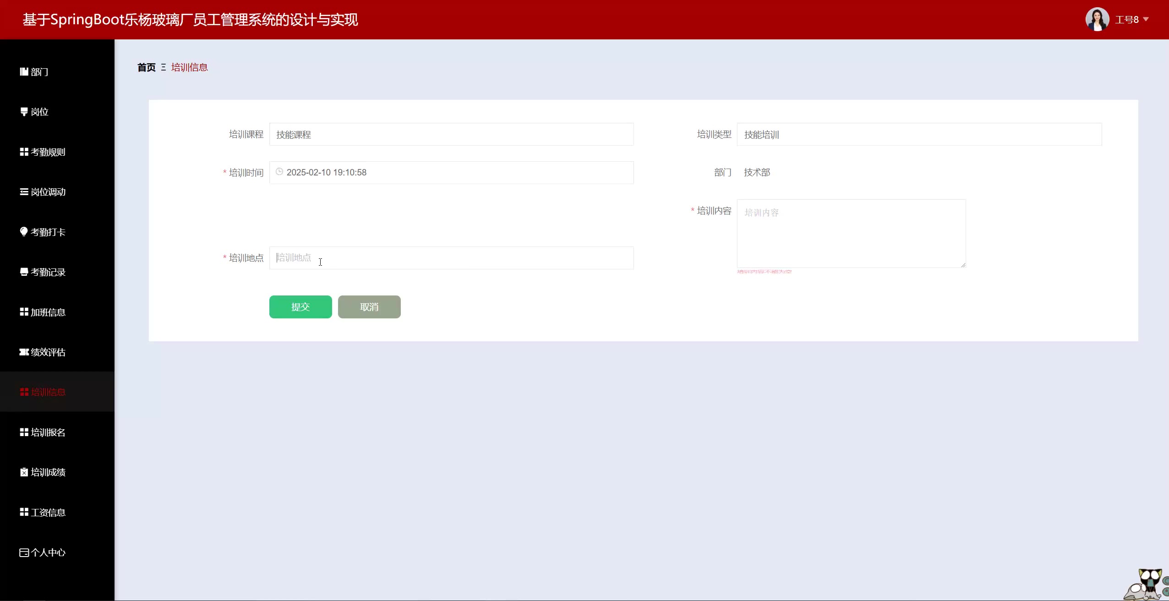Click the 首页 breadcrumb link
This screenshot has width=1169, height=601.
point(146,67)
